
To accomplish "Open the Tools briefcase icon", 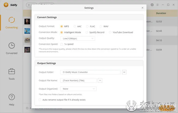I will point(11,71).
